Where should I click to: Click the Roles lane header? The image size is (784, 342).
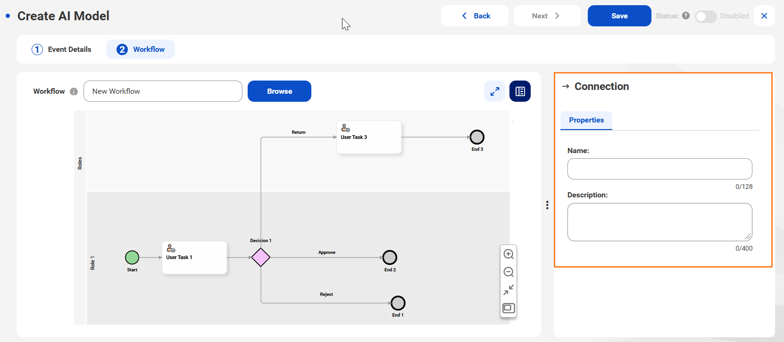pyautogui.click(x=80, y=163)
